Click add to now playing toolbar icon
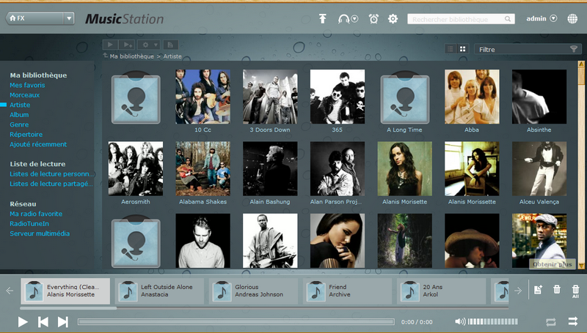Image resolution: width=587 pixels, height=333 pixels. [127, 45]
